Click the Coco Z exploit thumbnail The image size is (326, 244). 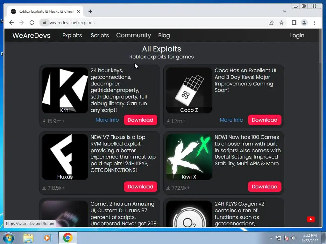(x=189, y=90)
